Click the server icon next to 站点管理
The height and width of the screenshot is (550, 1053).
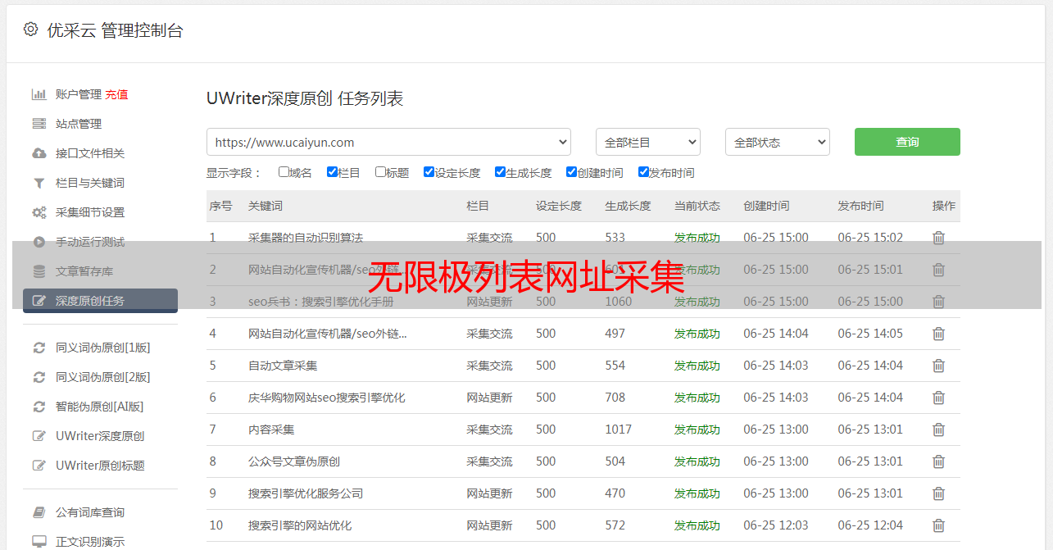pos(39,124)
